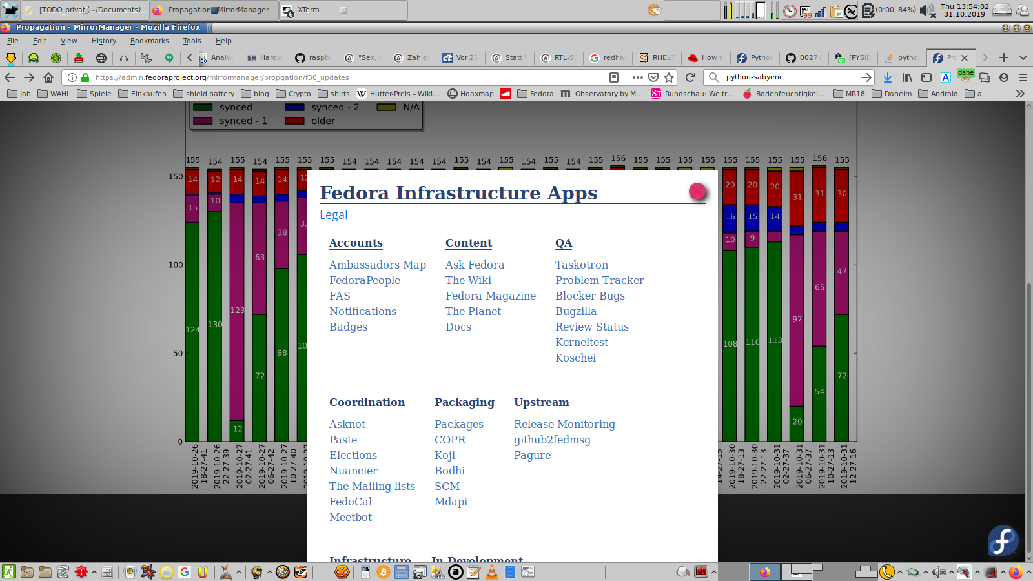
Task: Save the page to Pocket
Action: tap(653, 77)
